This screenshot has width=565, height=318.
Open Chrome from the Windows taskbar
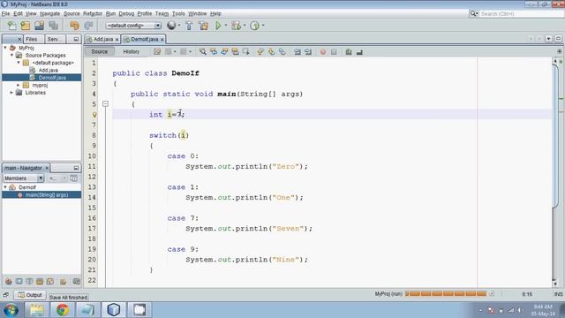[x=62, y=310]
